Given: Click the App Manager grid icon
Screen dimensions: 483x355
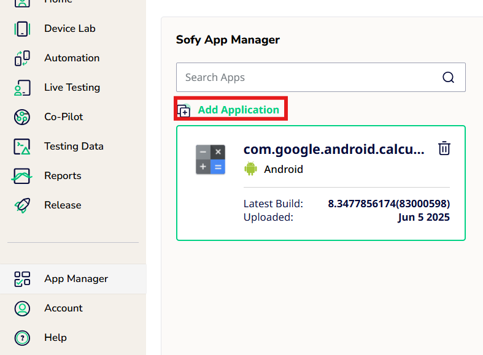Looking at the screenshot, I should 22,279.
